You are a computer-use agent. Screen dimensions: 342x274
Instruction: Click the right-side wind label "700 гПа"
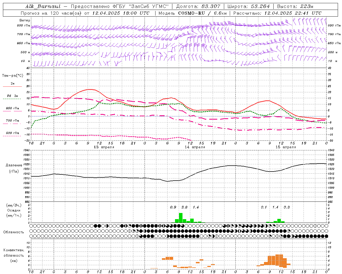pos(334,34)
